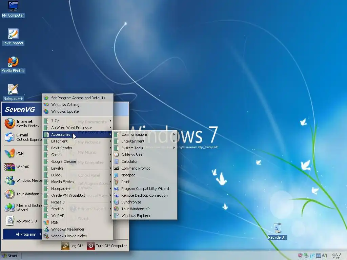Select Tour Windows XP in Accessories
347x260 pixels.
(144, 209)
